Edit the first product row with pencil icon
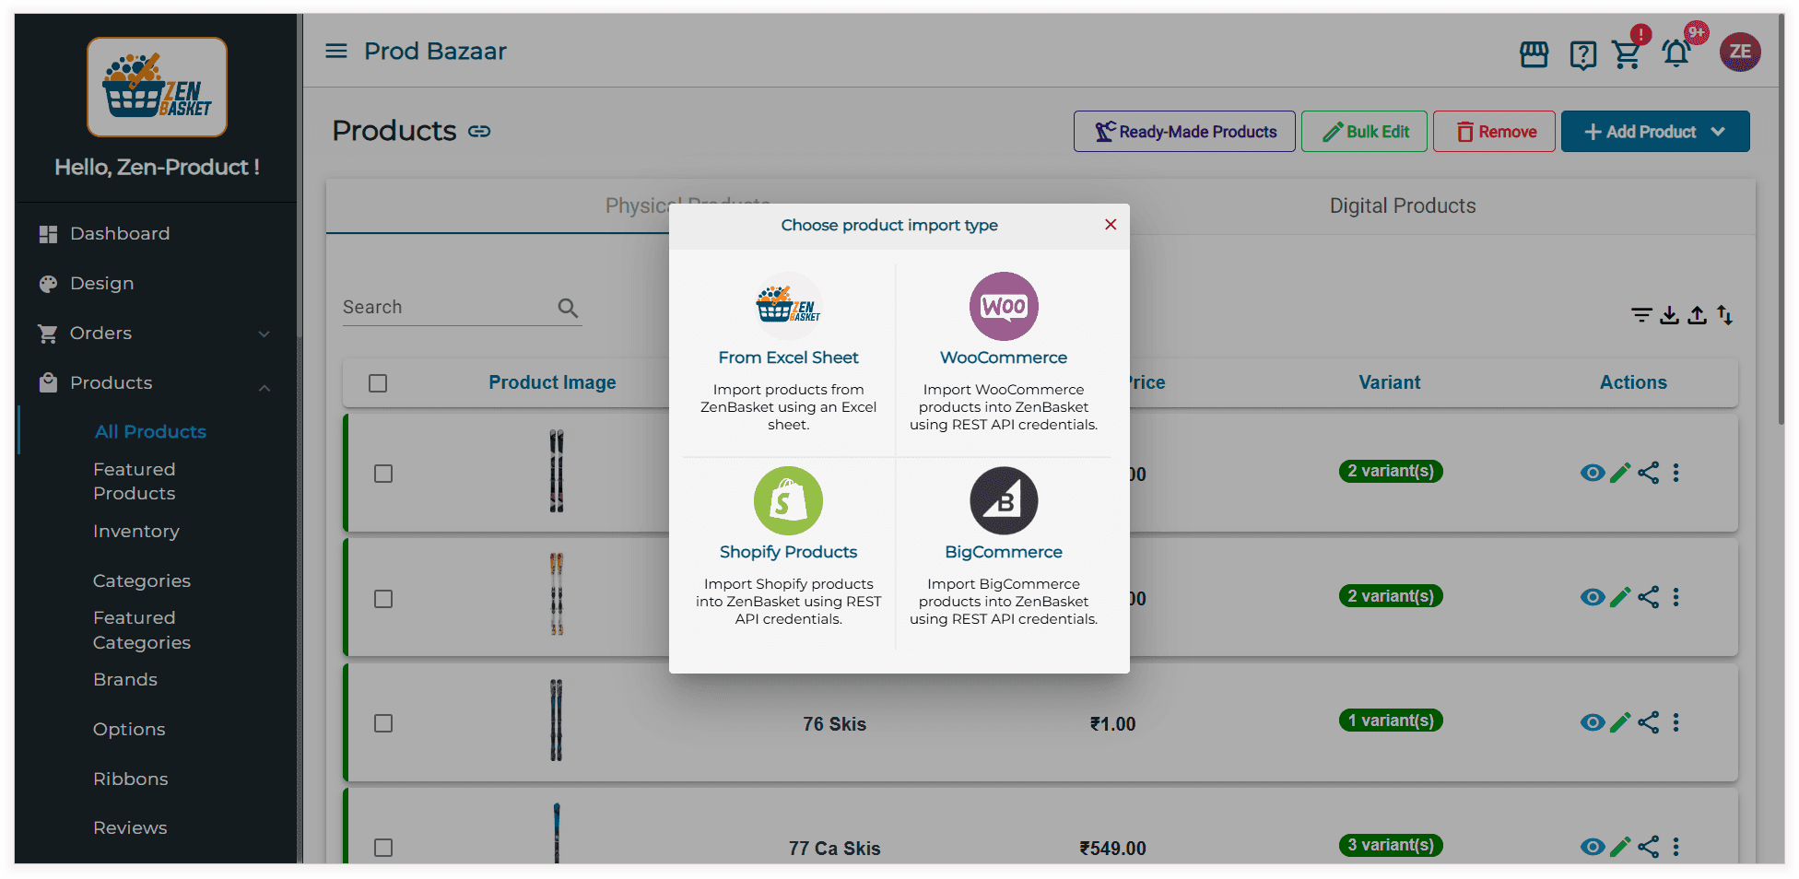This screenshot has height=879, width=1799. click(1620, 473)
